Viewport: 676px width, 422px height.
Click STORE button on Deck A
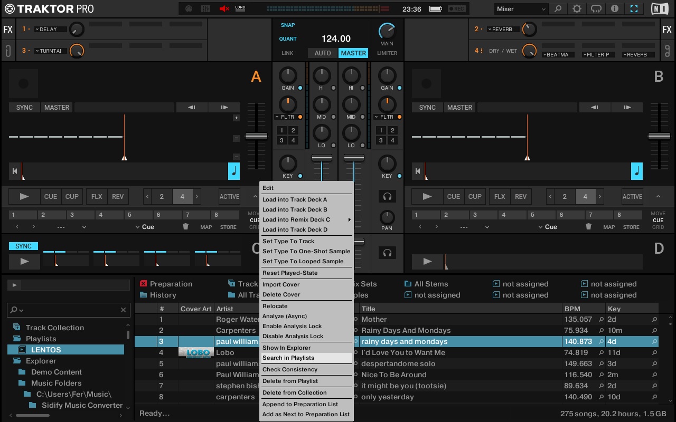228,227
